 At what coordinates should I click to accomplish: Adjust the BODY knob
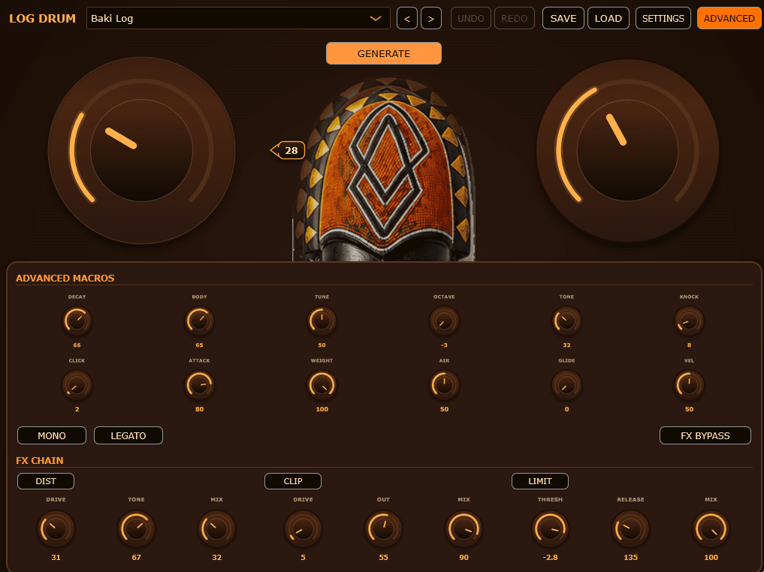click(199, 321)
